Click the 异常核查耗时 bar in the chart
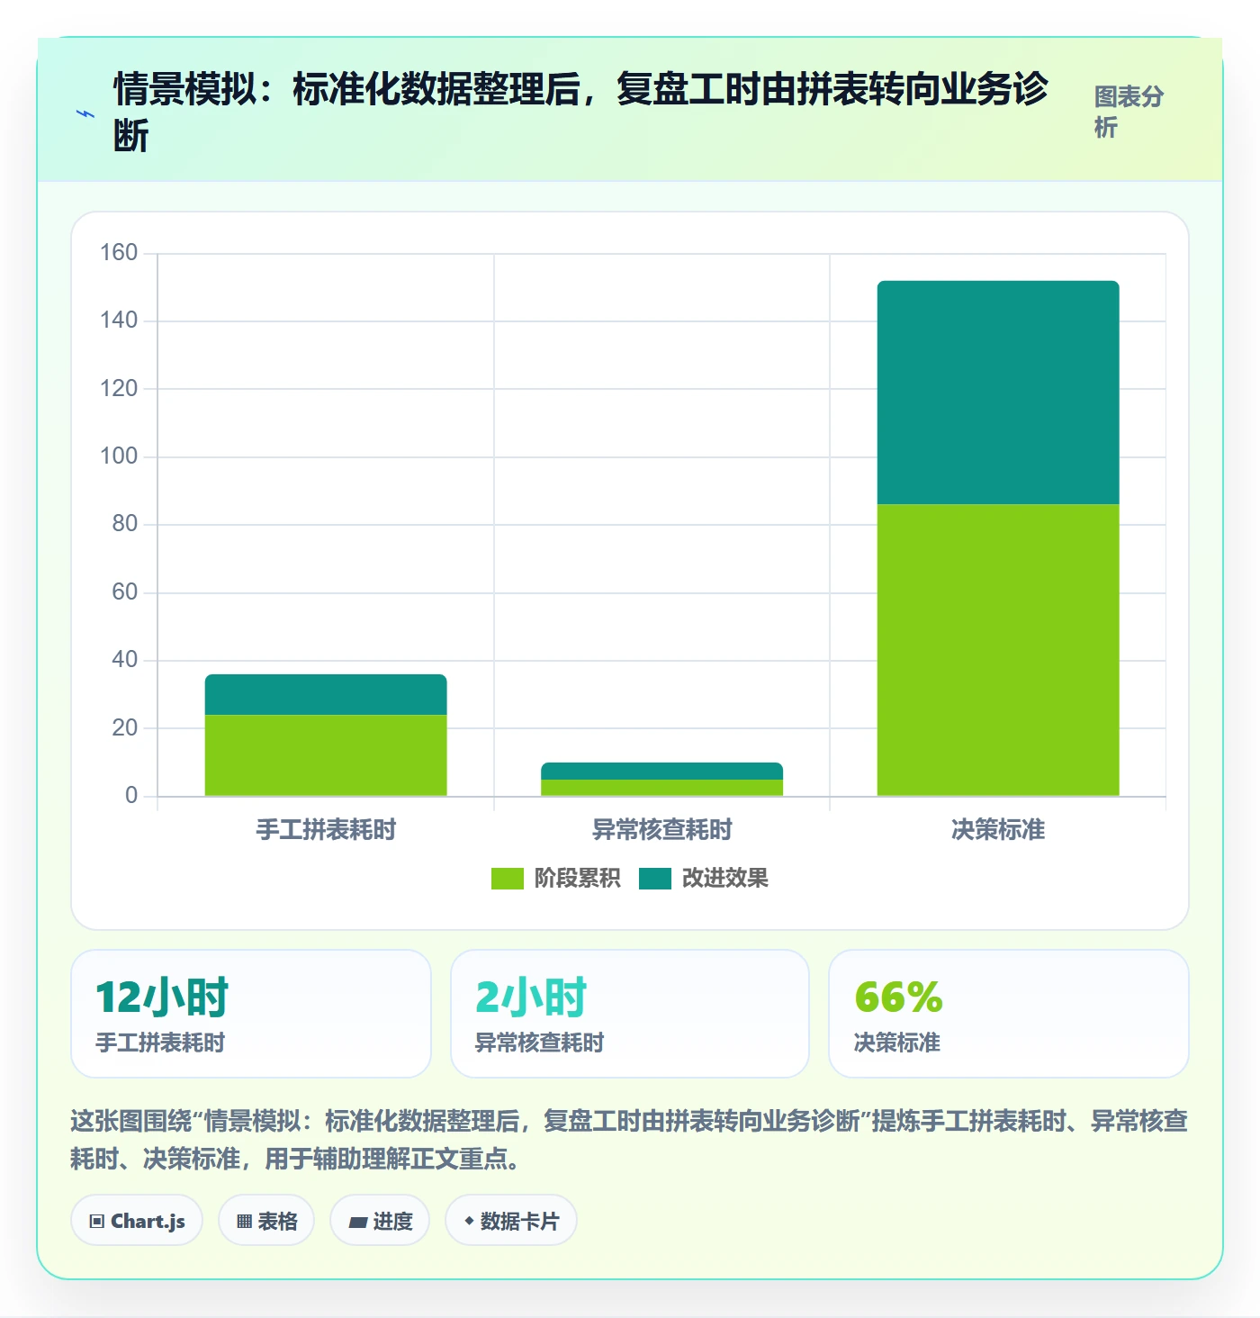Screen dimensions: 1260x1318 (661, 780)
